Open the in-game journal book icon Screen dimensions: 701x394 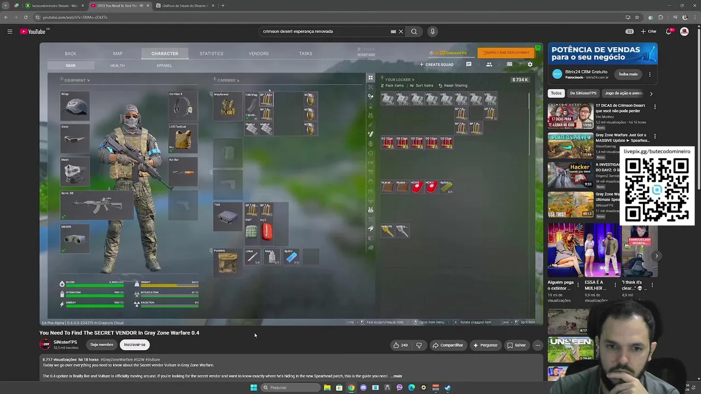[x=509, y=64]
